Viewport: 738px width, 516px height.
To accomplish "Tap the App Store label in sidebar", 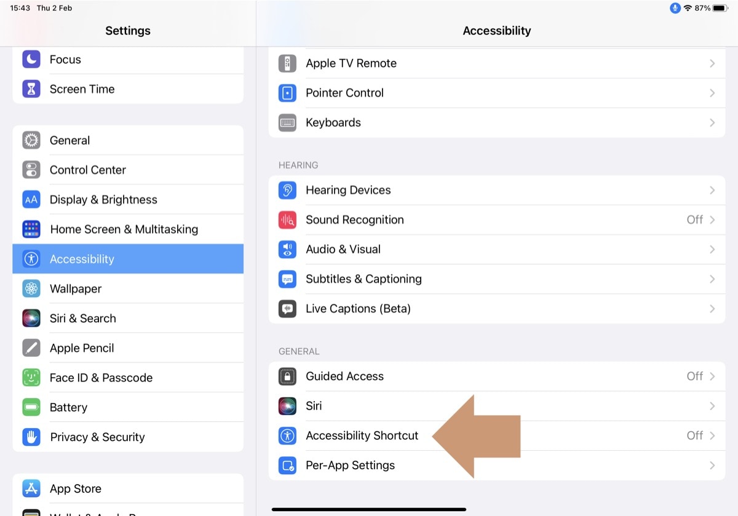I will point(76,488).
